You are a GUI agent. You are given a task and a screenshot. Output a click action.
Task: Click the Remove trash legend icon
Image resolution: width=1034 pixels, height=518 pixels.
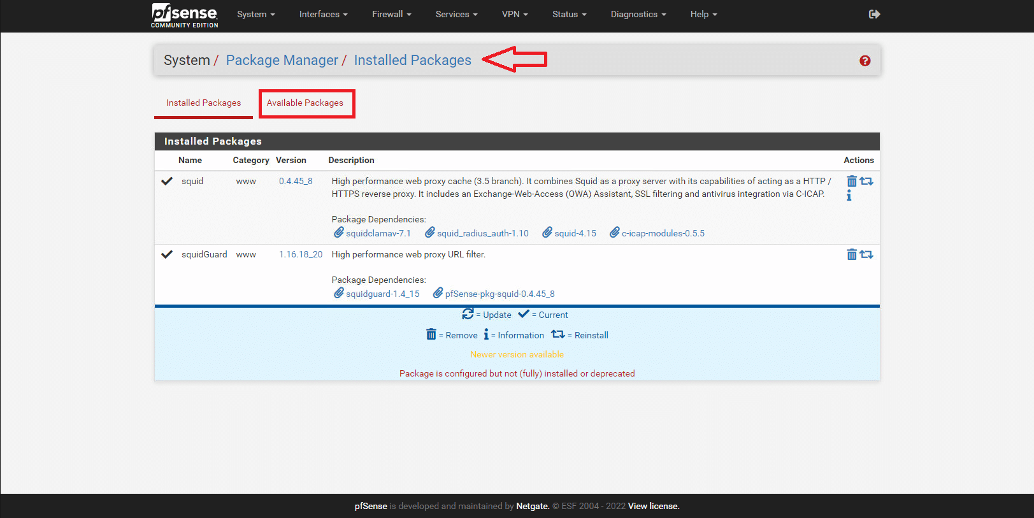pyautogui.click(x=431, y=335)
